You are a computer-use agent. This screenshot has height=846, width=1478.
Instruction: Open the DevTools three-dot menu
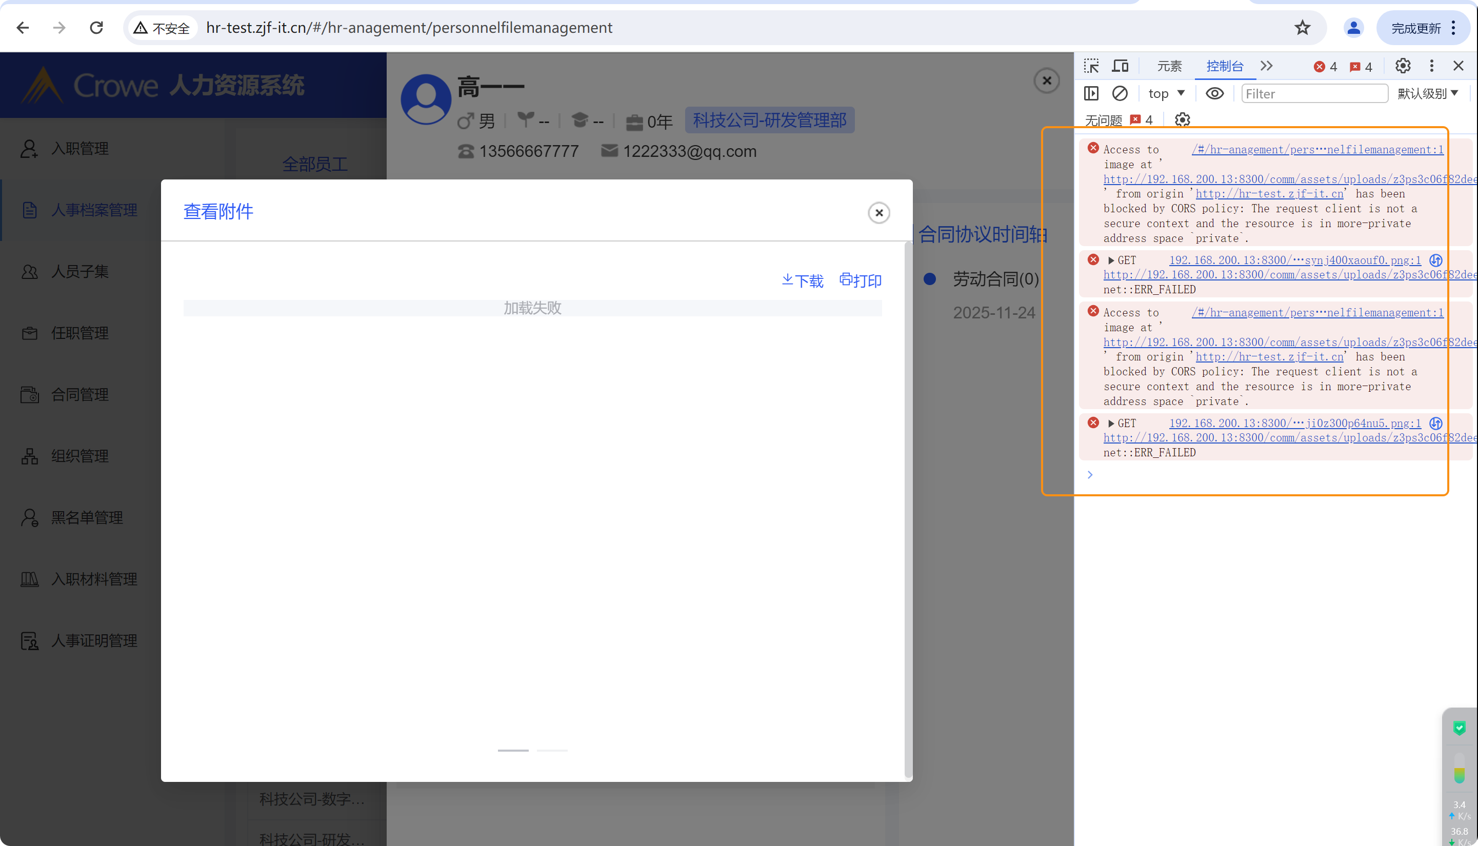[x=1431, y=66]
